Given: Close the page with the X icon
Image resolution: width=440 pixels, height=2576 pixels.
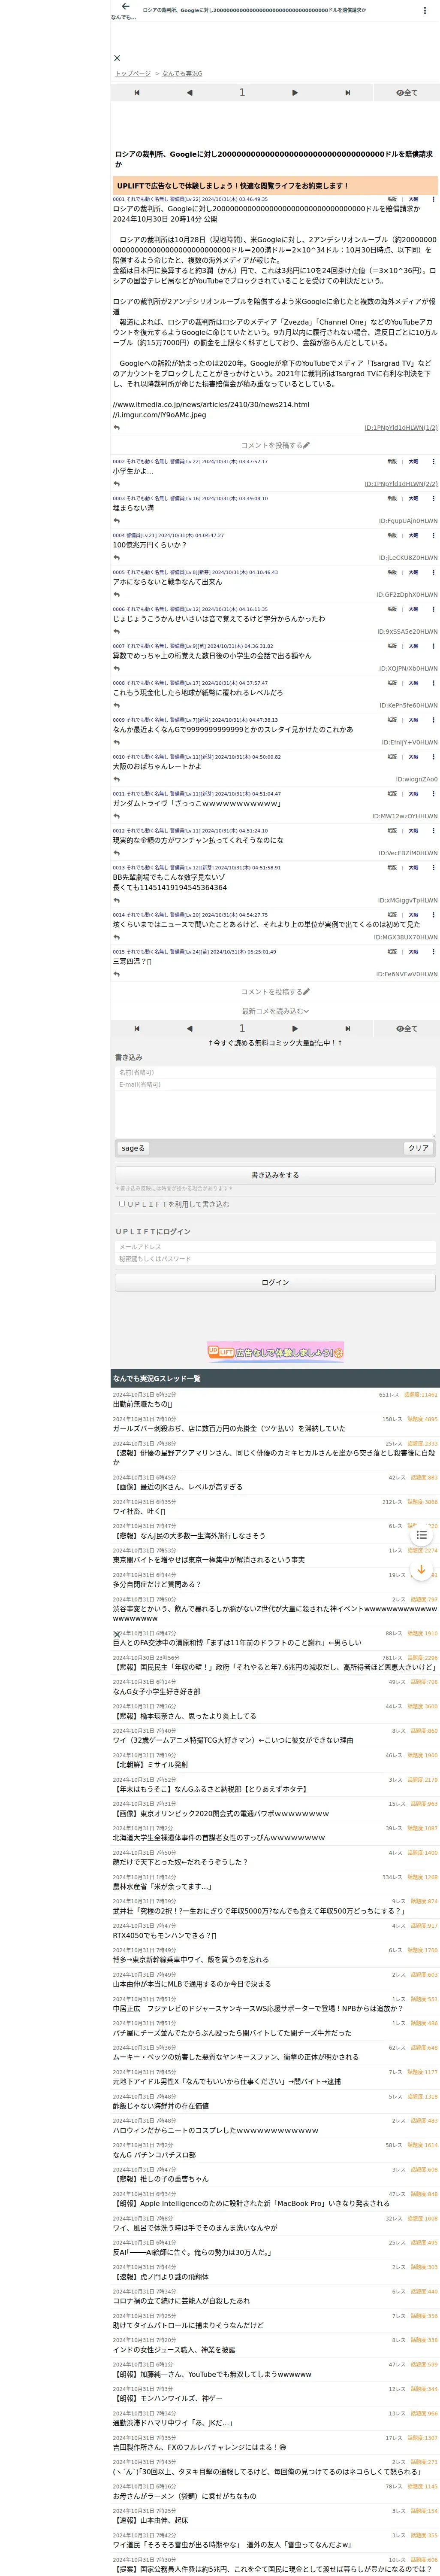Looking at the screenshot, I should click(117, 58).
